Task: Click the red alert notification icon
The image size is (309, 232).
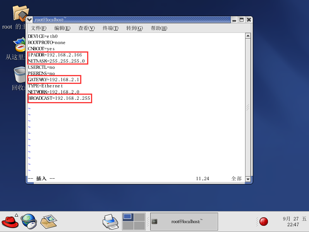Action: [263, 222]
